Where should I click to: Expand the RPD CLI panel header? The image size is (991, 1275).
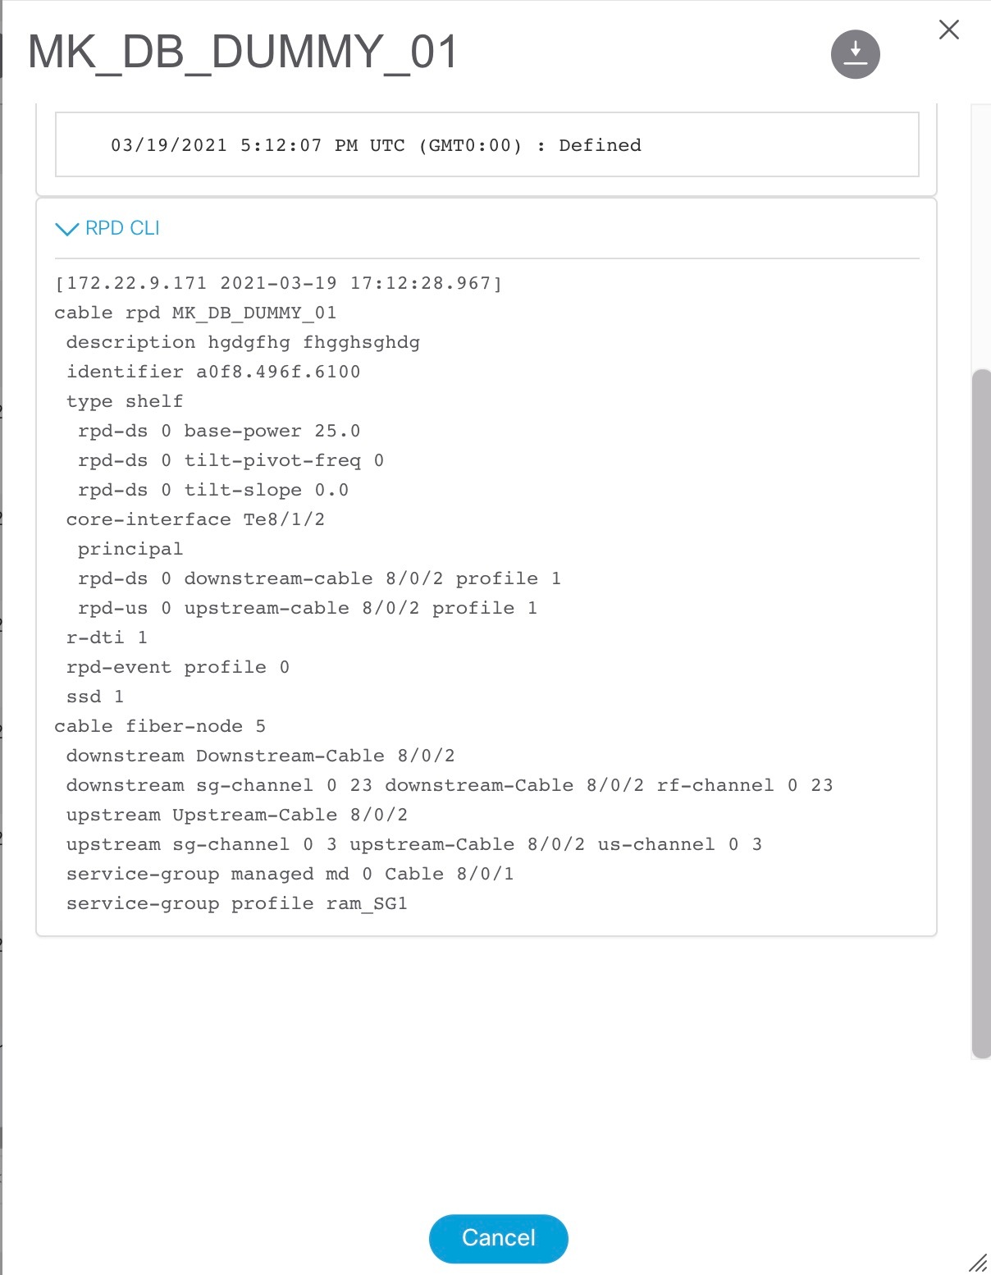121,228
